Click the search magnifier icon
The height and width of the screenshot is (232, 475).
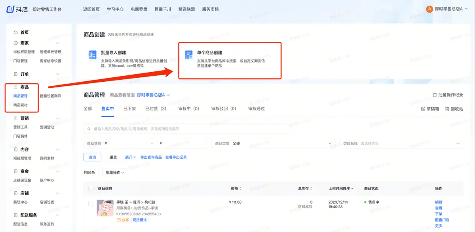89,129
